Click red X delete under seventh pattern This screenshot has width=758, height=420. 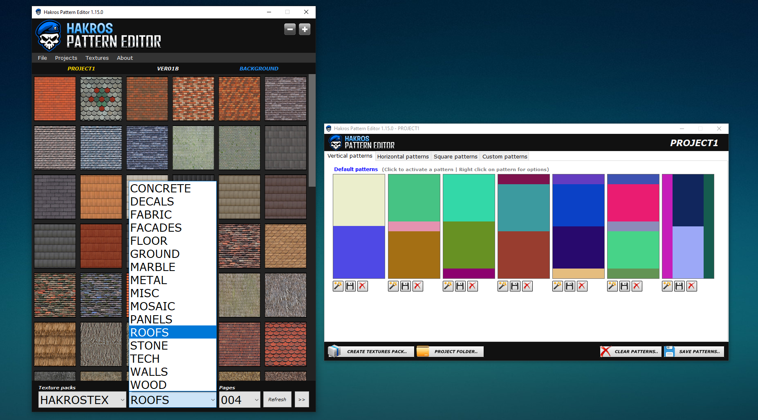692,286
